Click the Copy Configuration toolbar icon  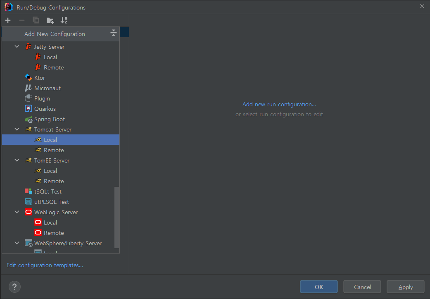36,20
